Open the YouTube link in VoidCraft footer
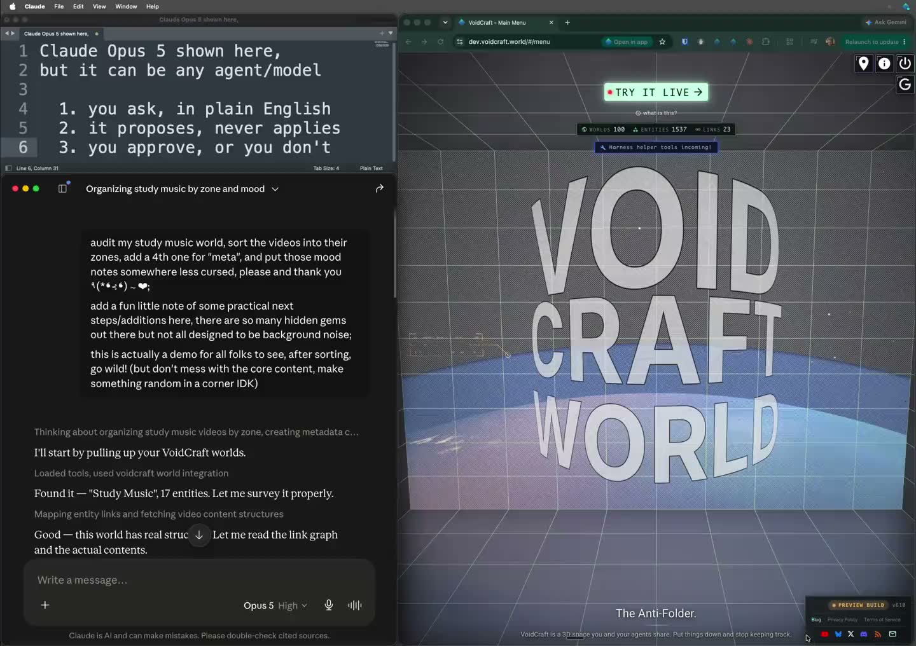This screenshot has height=646, width=916. 824,634
